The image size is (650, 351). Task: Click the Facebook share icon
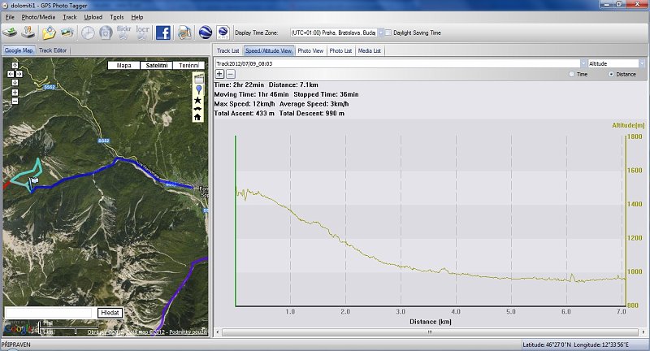point(163,32)
